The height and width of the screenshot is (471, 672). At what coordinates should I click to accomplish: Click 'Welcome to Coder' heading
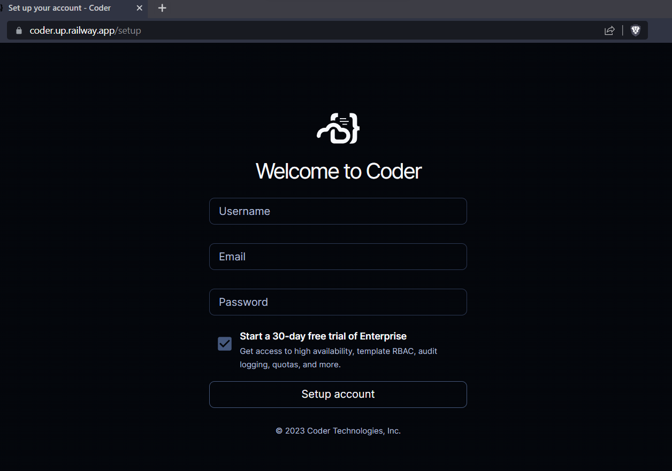tap(339, 171)
